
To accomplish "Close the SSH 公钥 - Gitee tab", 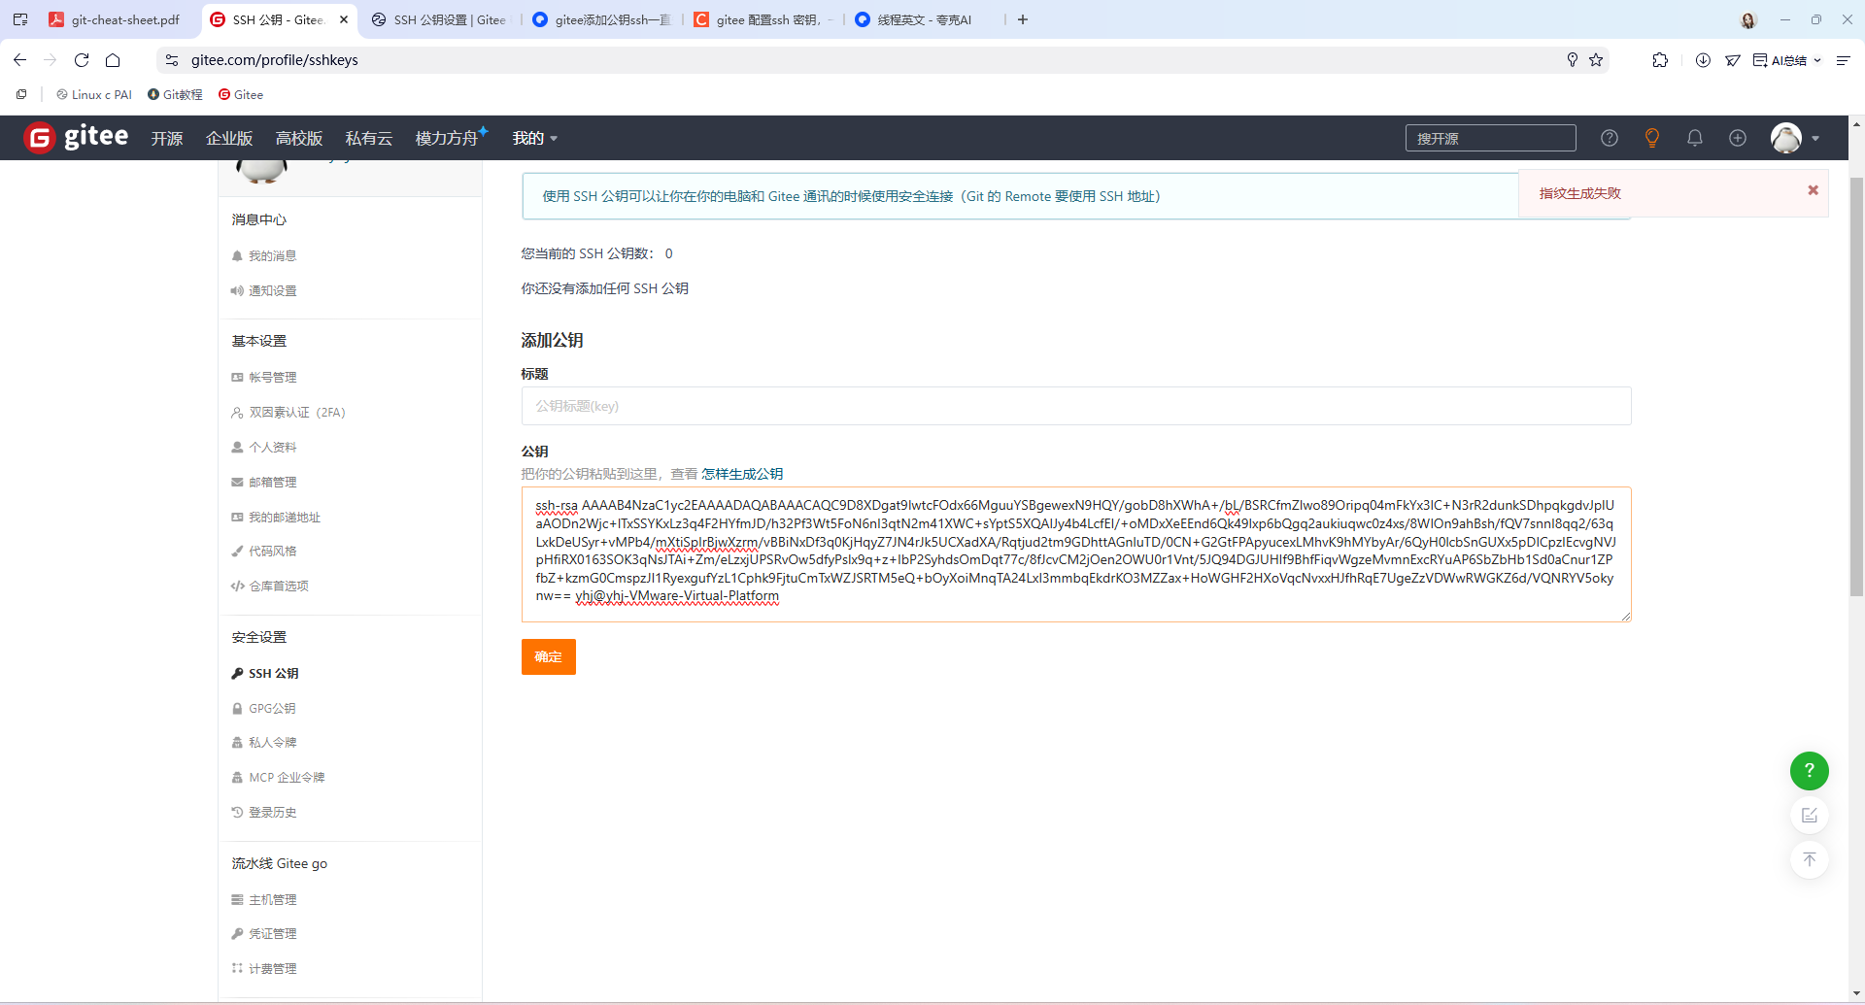I will [344, 19].
